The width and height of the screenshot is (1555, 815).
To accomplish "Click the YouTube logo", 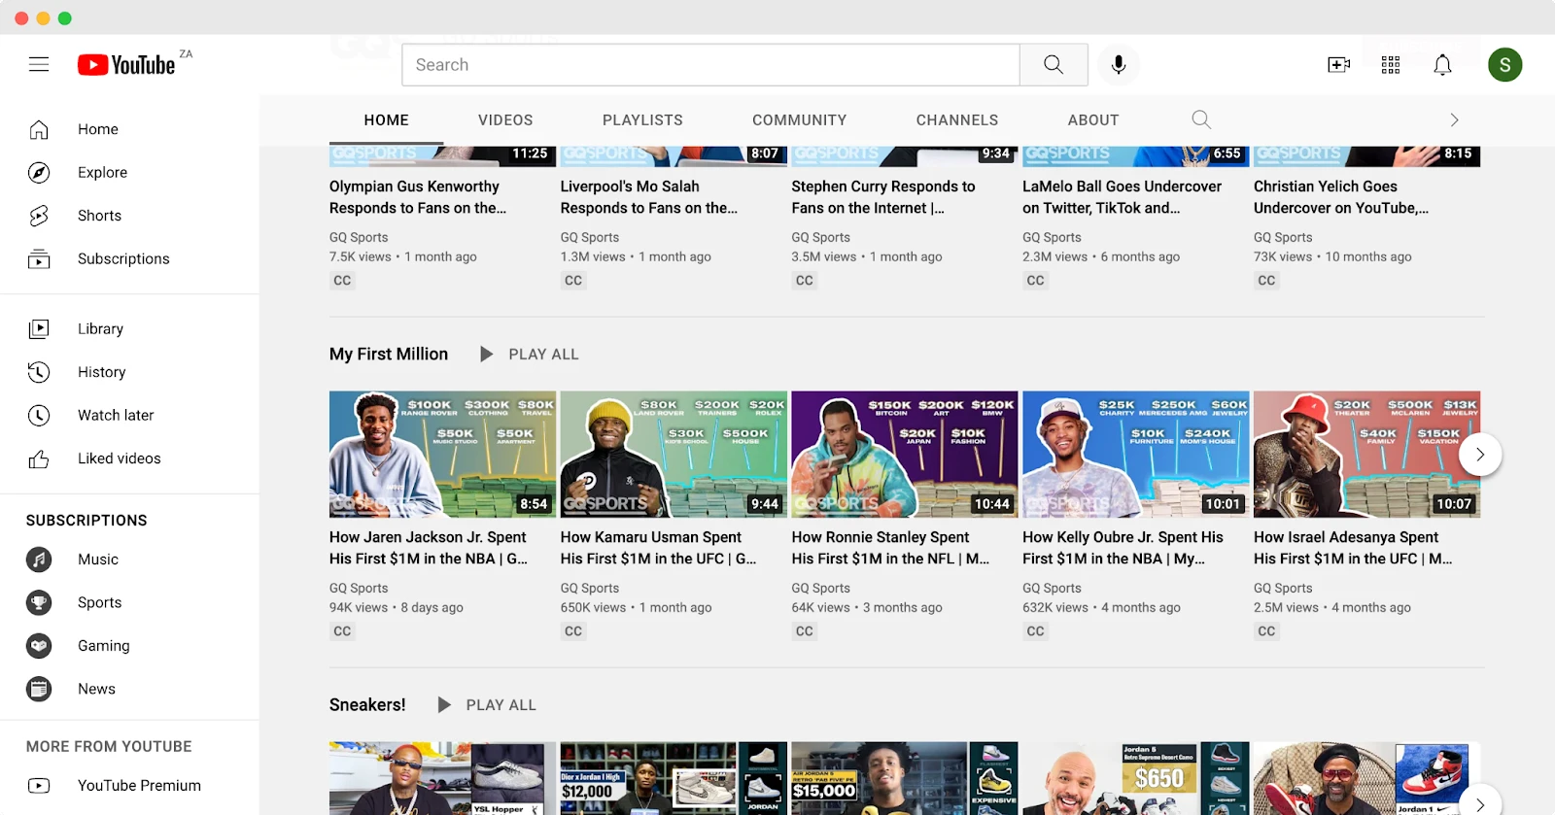I will click(x=127, y=65).
